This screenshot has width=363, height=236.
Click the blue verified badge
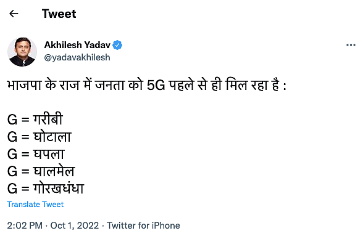click(117, 45)
